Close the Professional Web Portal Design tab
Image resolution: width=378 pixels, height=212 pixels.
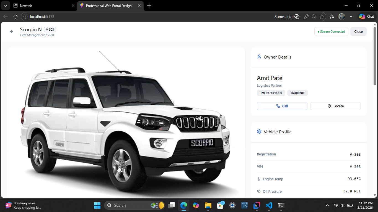tap(139, 6)
